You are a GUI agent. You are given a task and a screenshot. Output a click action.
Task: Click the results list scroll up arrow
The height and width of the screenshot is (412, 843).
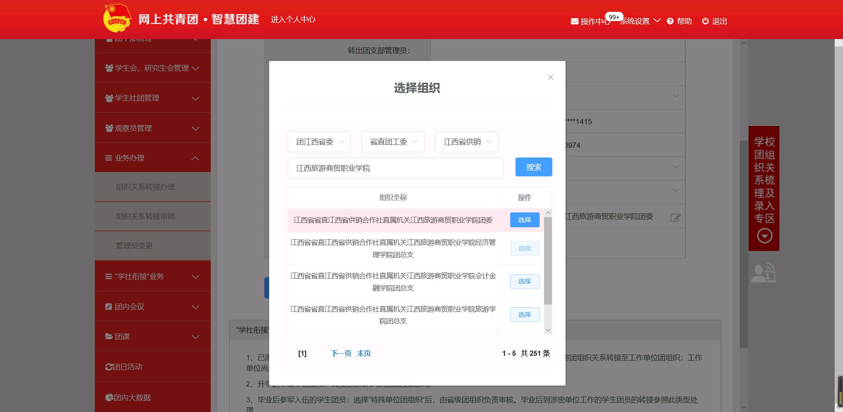point(548,213)
